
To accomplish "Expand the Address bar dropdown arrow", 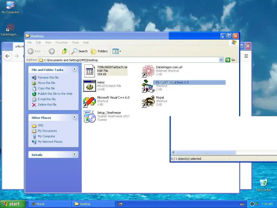I will [221, 60].
